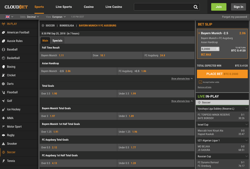Click the Darts icon in sidebar
The height and width of the screenshot is (169, 250).
point(3,84)
